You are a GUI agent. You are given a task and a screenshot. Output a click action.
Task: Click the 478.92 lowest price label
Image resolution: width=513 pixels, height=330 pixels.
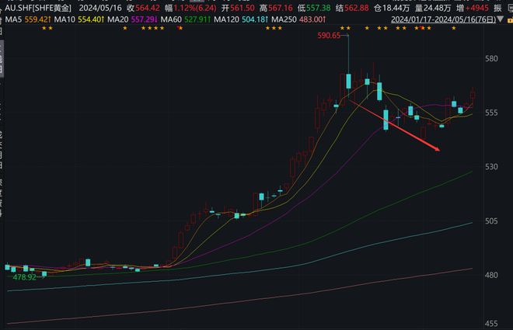point(25,277)
